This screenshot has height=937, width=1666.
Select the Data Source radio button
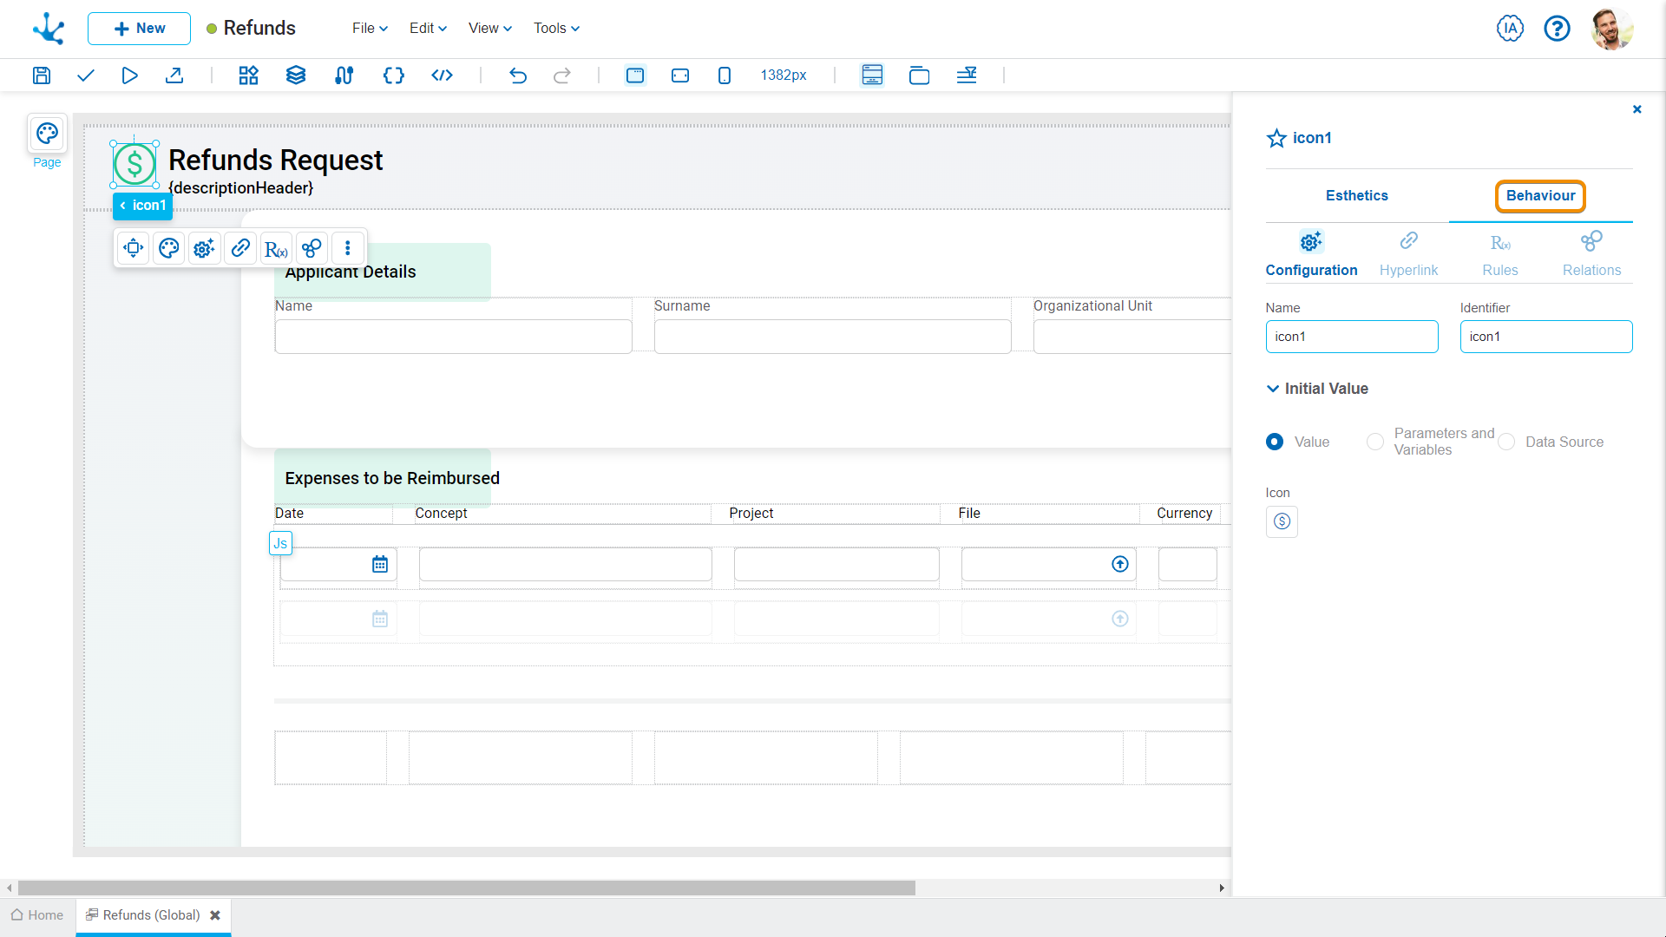click(x=1507, y=442)
